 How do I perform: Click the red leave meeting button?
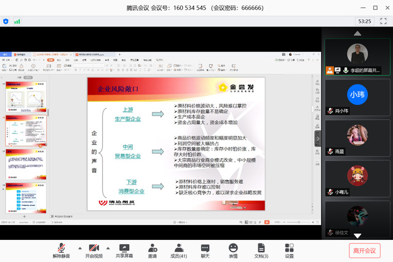coord(365,250)
